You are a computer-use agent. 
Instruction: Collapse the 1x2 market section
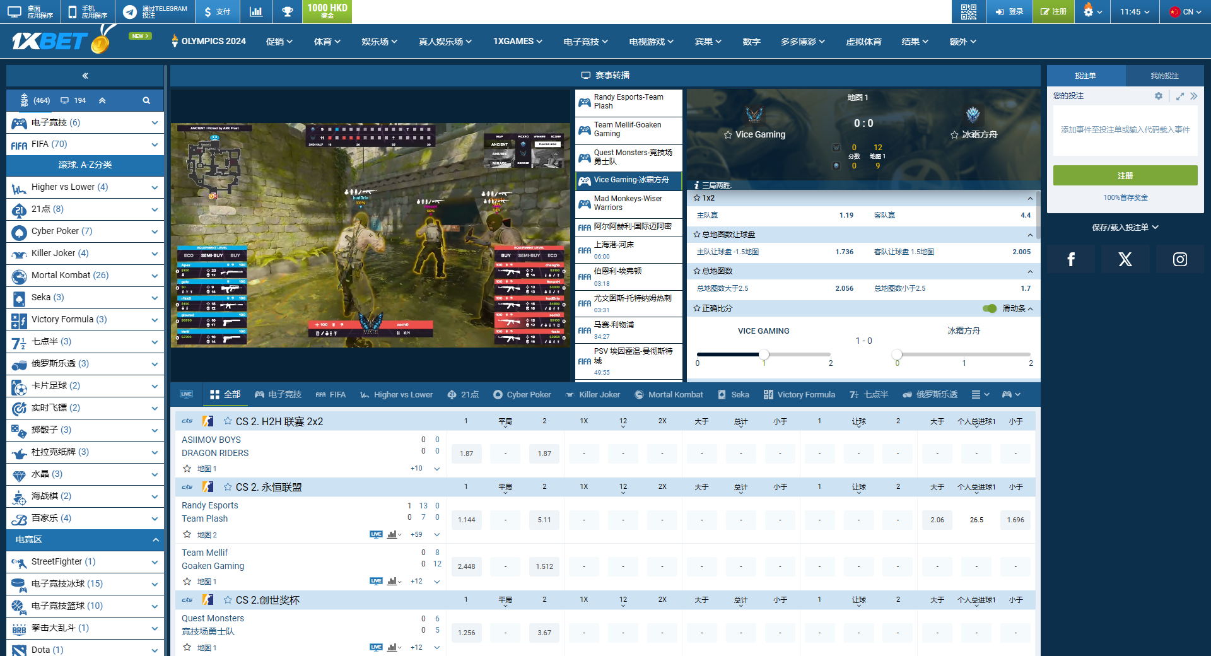1030,198
